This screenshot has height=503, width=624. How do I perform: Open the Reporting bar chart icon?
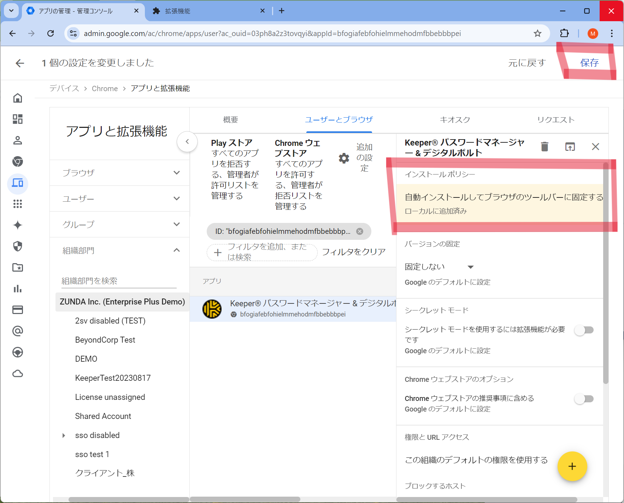coord(18,289)
